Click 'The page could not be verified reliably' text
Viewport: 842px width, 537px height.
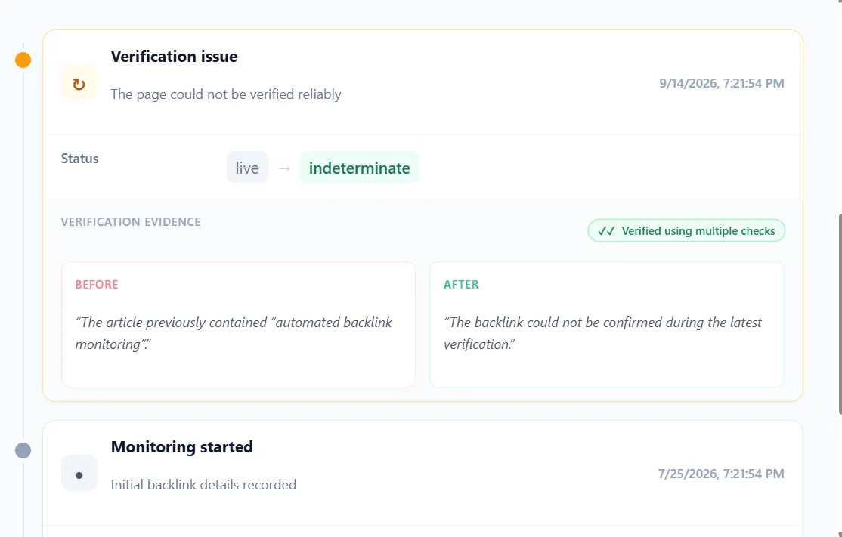click(226, 94)
